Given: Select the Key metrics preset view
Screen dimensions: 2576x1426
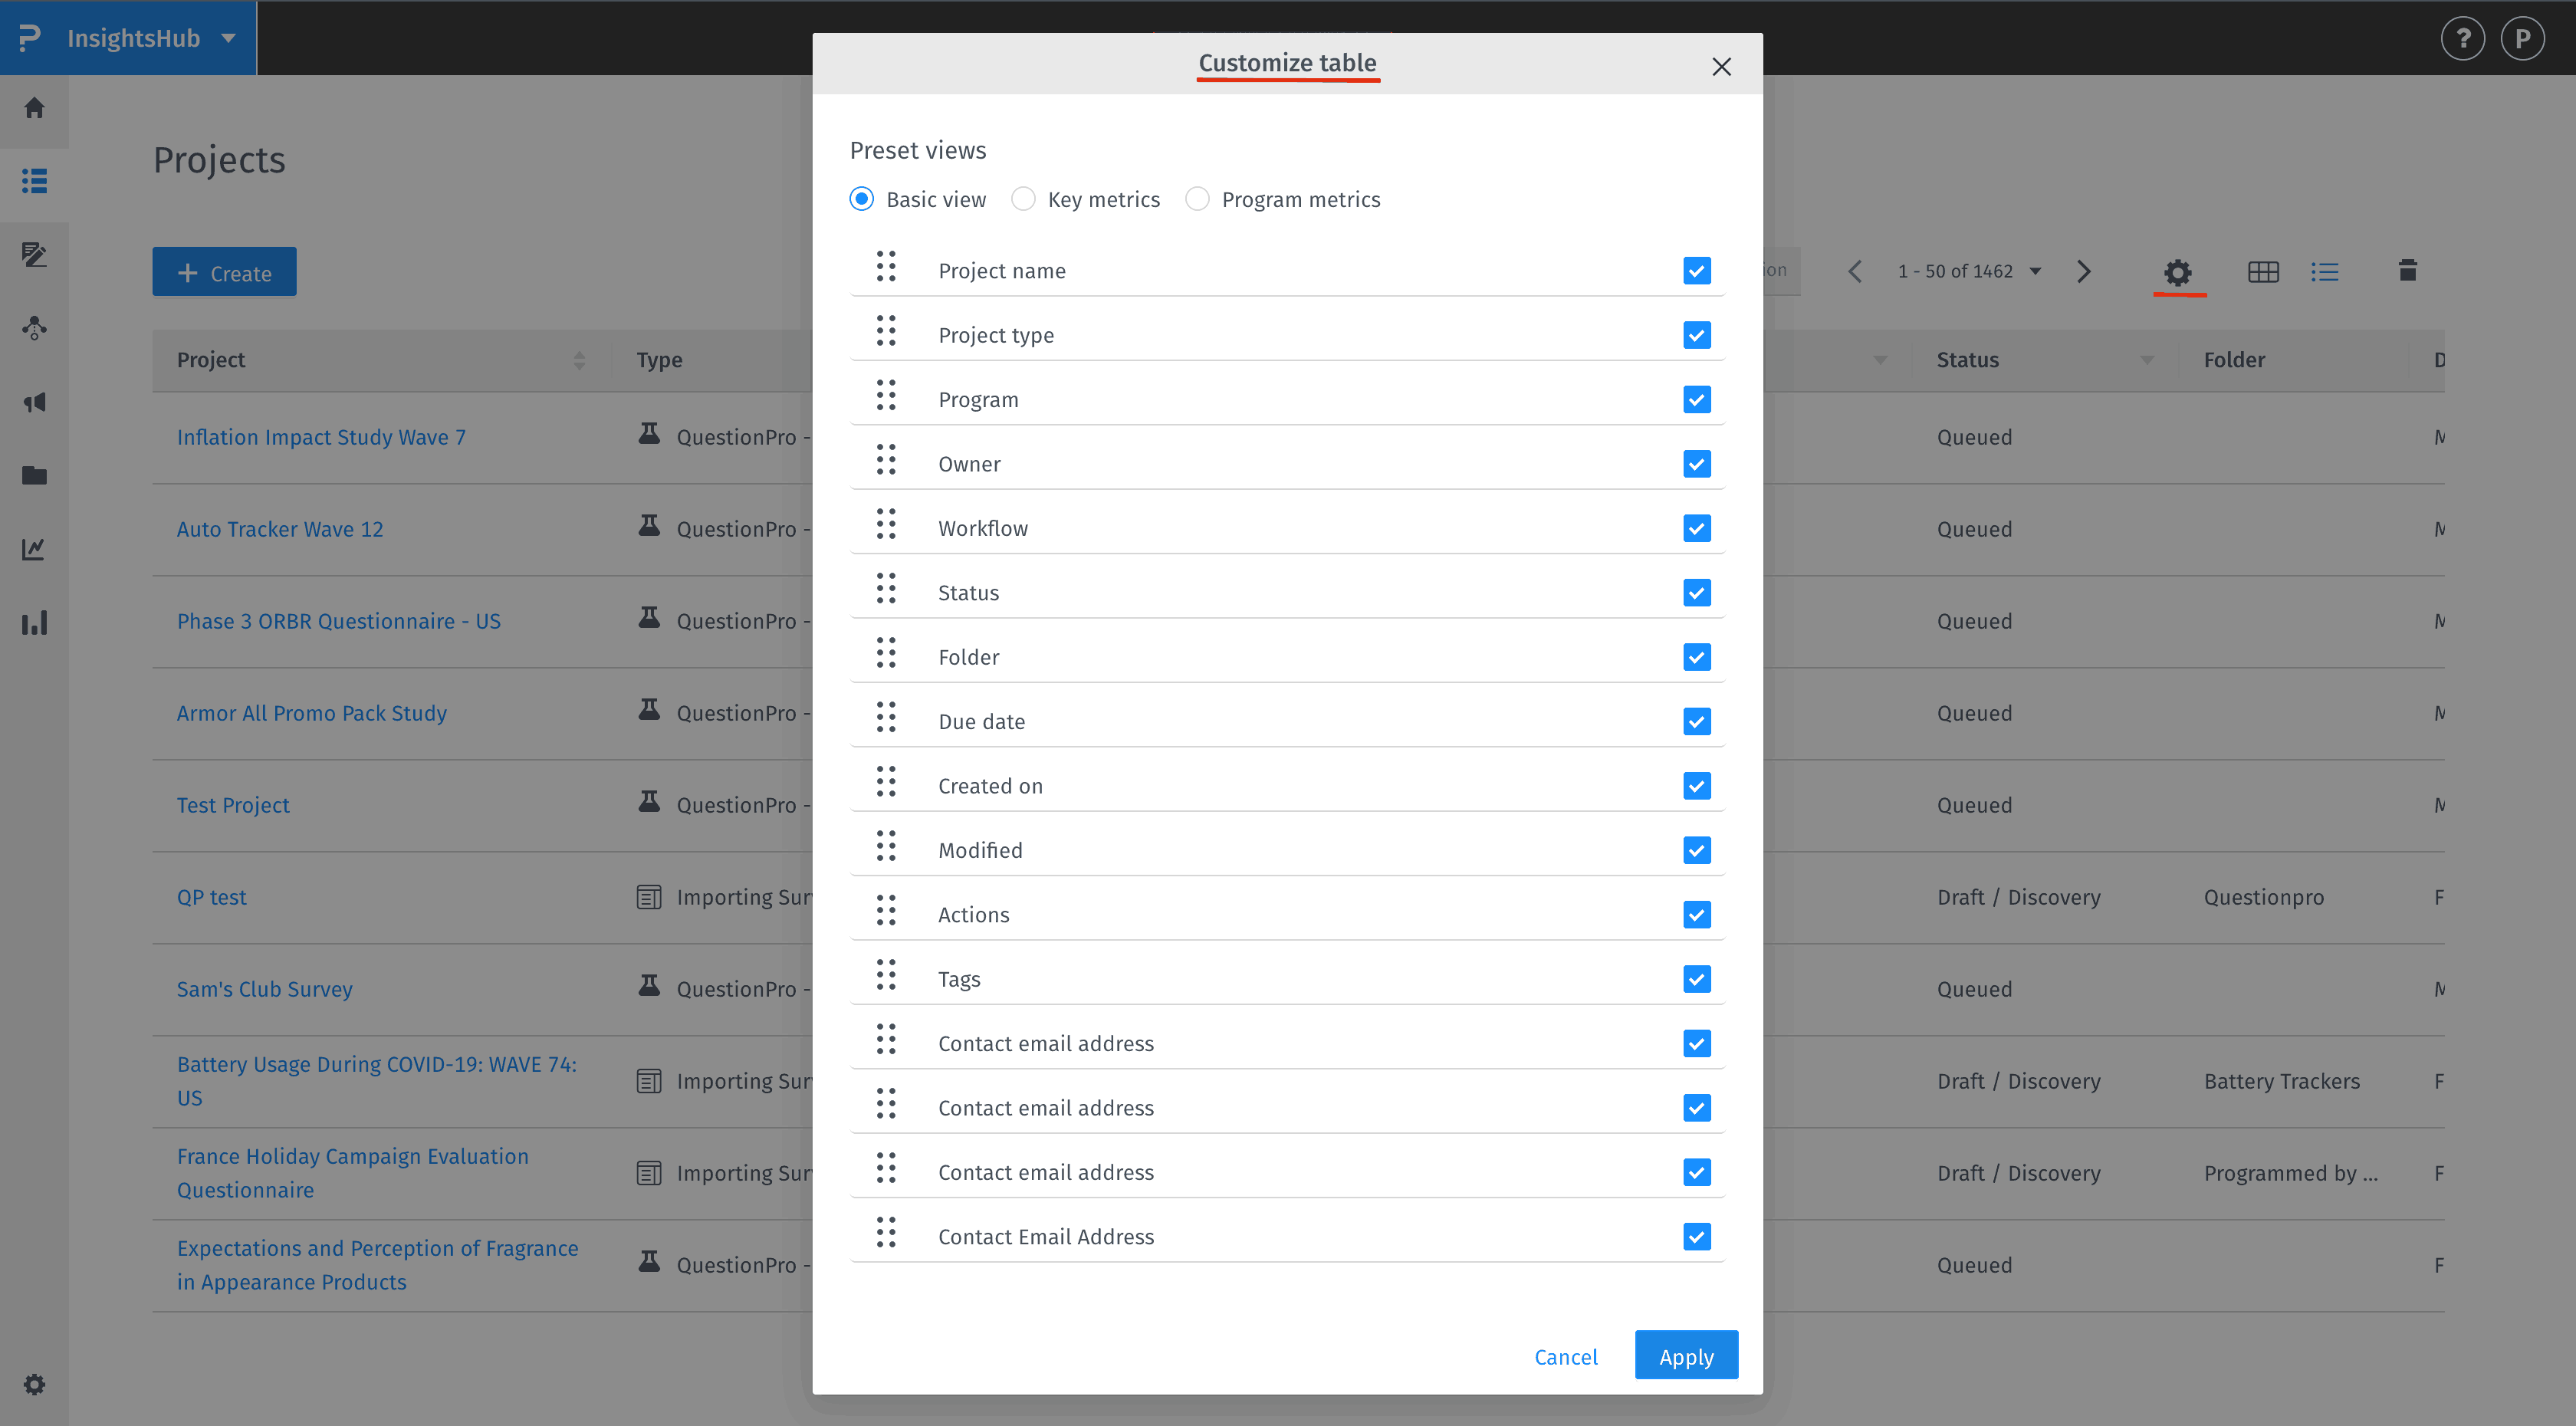Looking at the screenshot, I should 1023,199.
